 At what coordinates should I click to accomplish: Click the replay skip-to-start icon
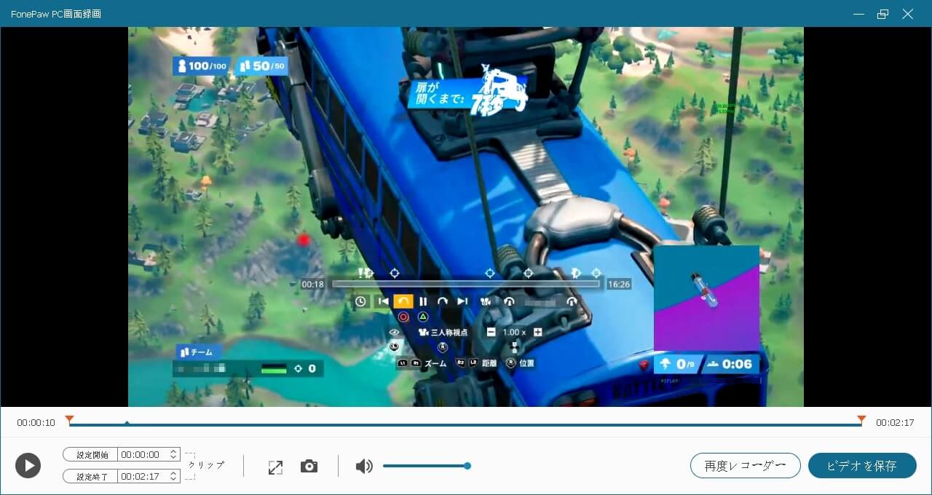coord(383,301)
